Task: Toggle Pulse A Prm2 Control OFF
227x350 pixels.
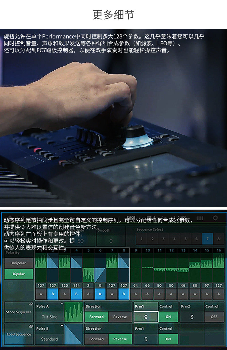Action: point(214,317)
